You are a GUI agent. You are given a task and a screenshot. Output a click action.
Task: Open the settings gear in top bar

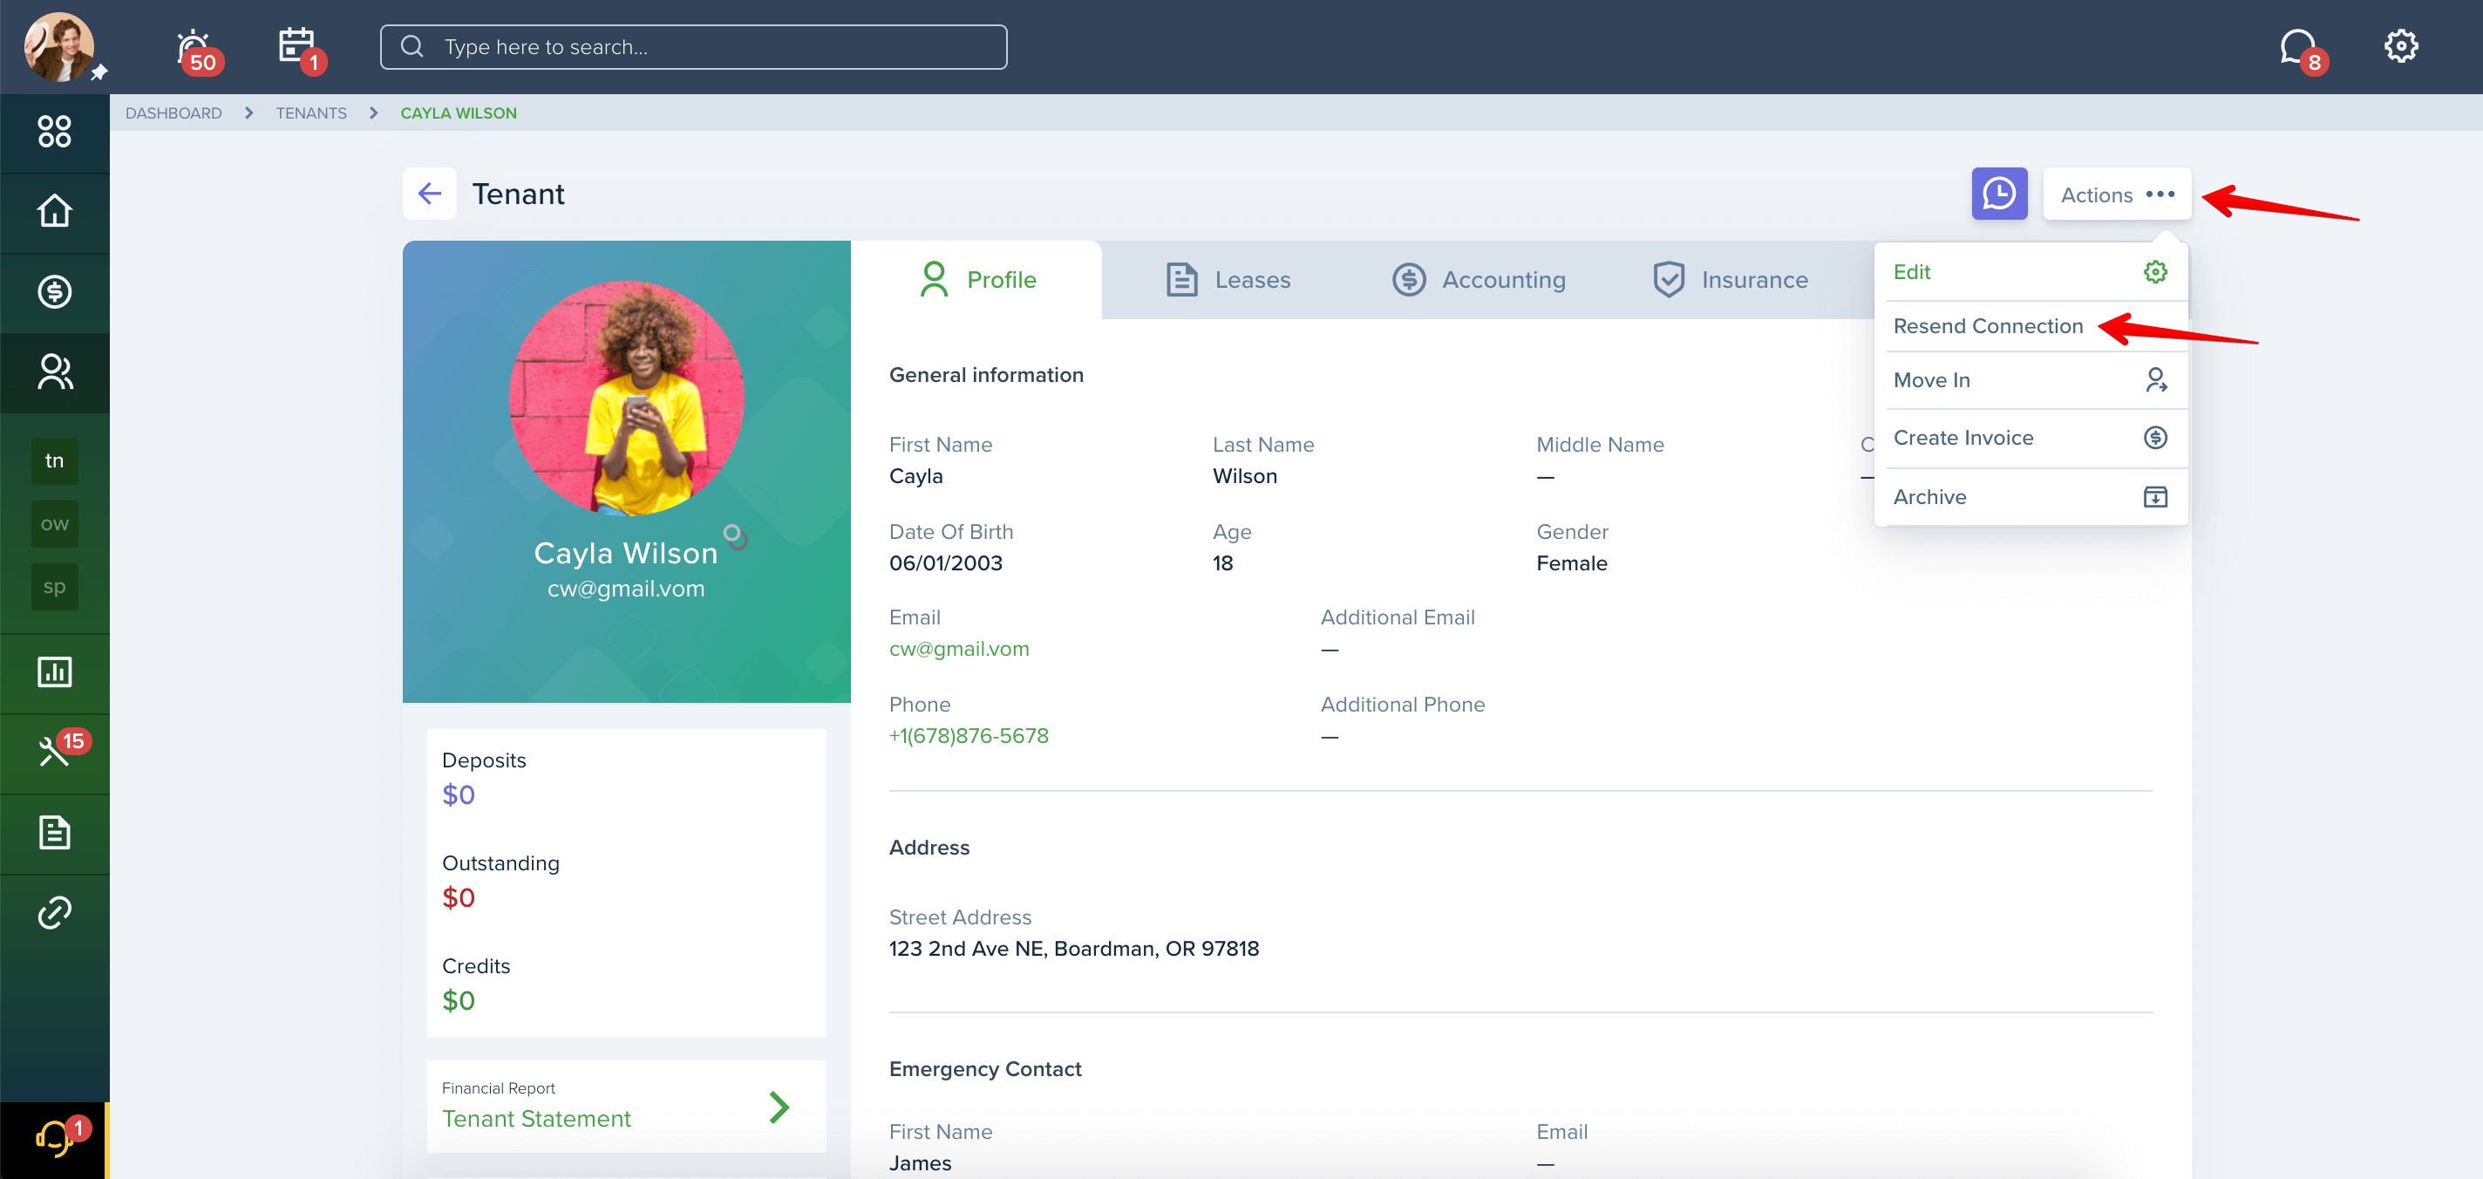(2400, 45)
